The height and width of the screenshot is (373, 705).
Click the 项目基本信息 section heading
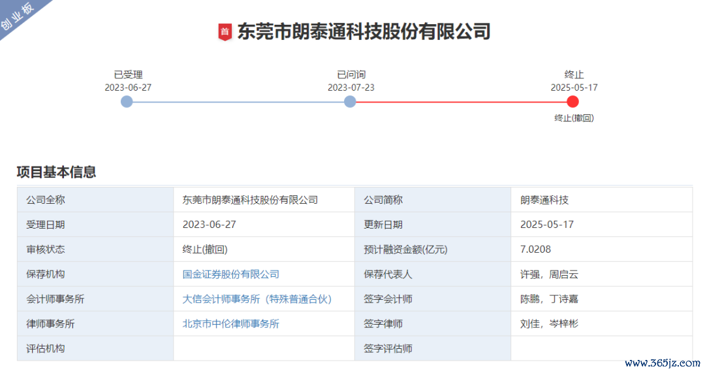pos(56,172)
